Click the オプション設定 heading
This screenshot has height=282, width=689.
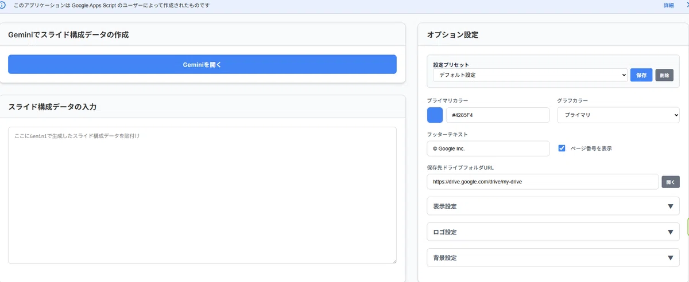tap(452, 35)
